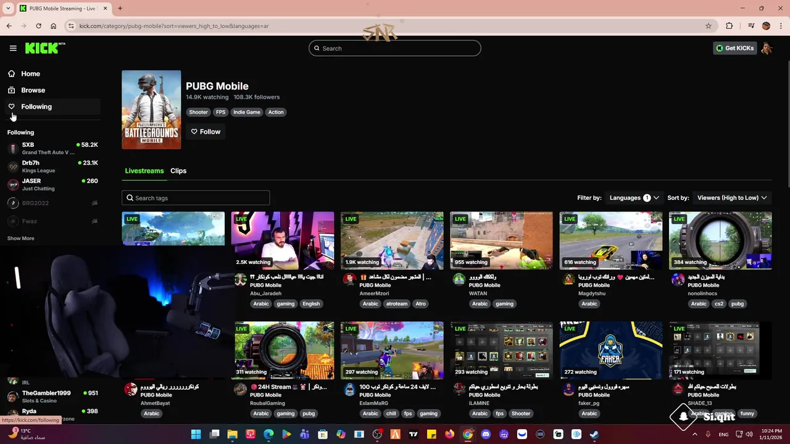
Task: Open nonolinhocs stream thumbnail
Action: coord(720,240)
